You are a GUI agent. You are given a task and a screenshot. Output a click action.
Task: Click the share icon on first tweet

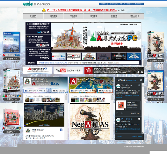tap(122, 113)
